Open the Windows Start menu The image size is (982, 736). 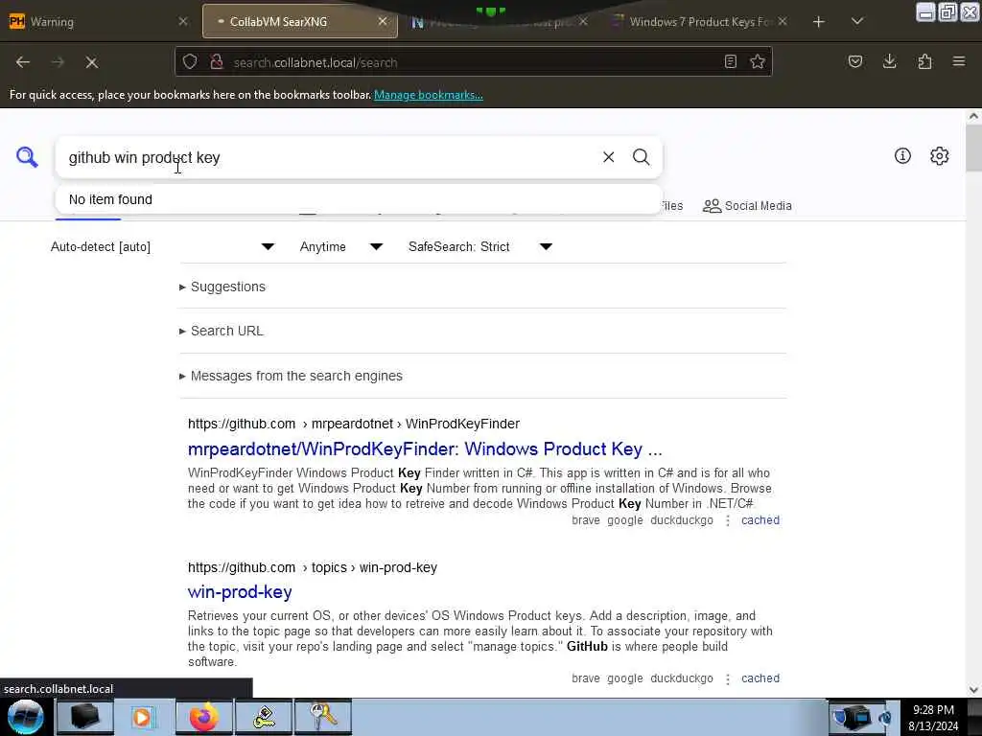pos(25,717)
